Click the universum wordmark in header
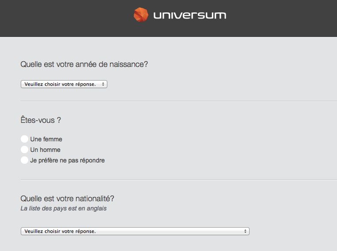The image size is (337, 251). pos(189,15)
